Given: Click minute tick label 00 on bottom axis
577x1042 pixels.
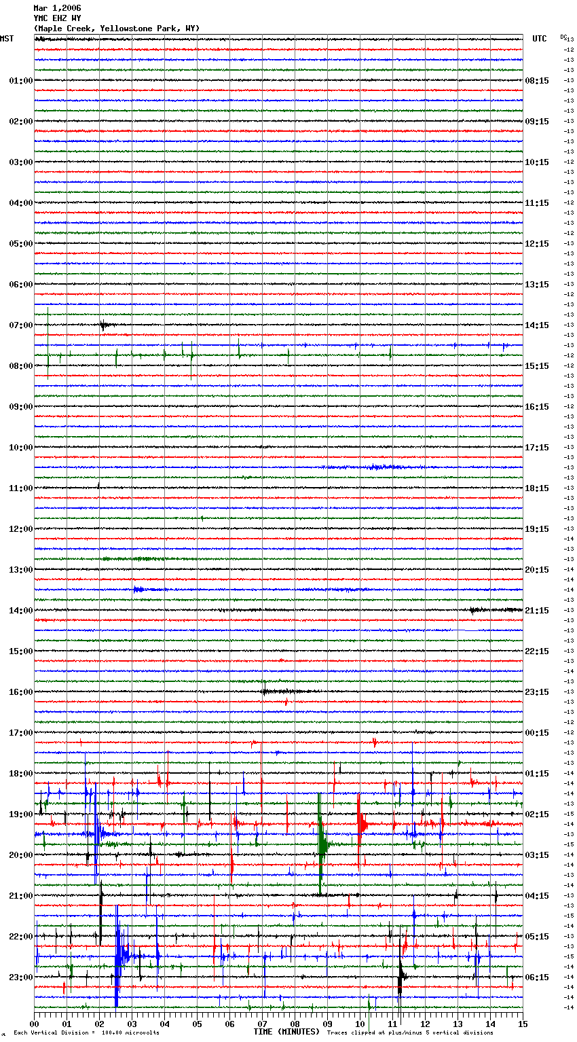Looking at the screenshot, I should (34, 1024).
